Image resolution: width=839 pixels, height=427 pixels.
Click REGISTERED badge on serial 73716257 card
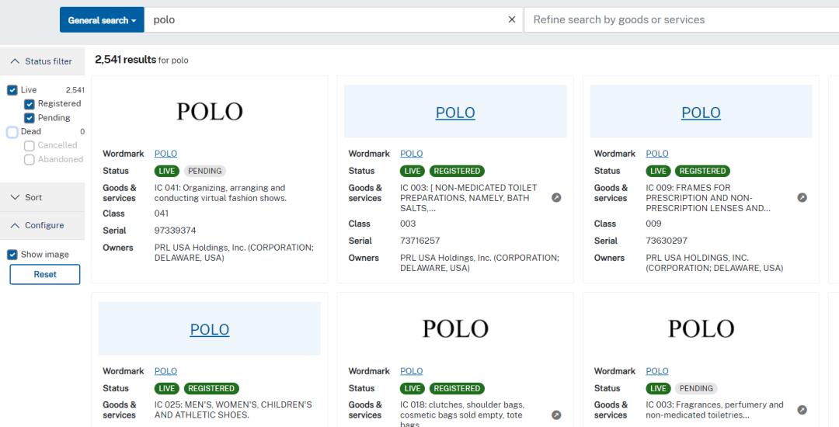(x=457, y=171)
